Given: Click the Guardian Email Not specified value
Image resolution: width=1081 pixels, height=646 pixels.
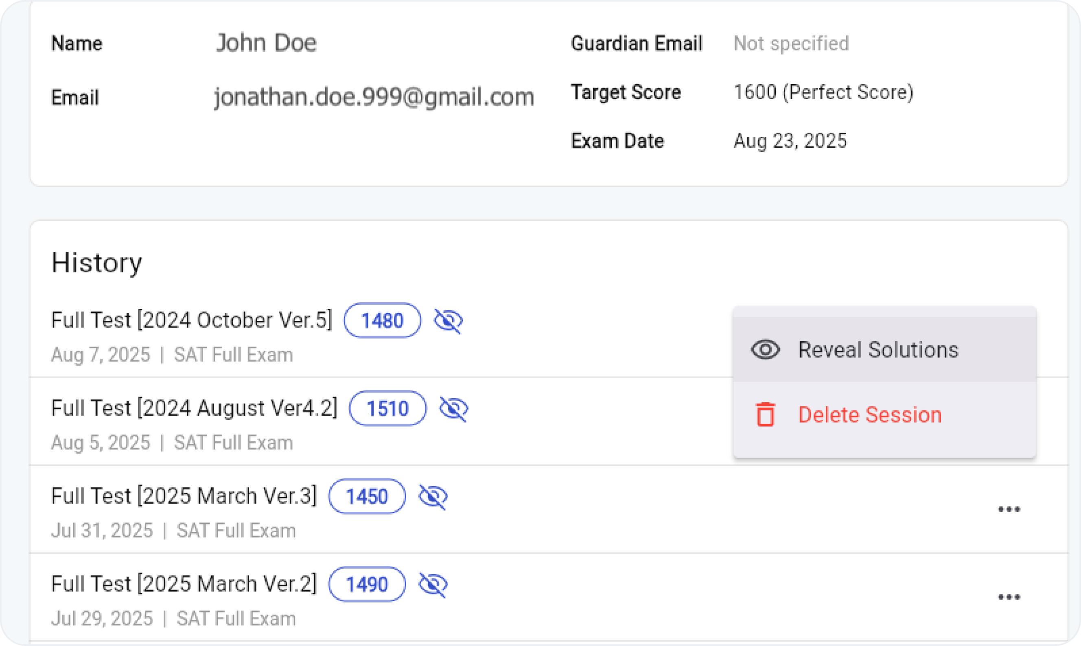Looking at the screenshot, I should (x=791, y=44).
